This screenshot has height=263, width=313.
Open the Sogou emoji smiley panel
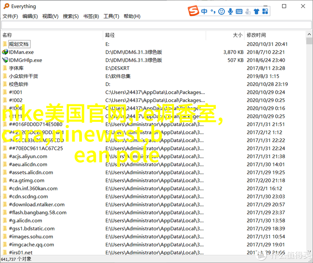coord(221,11)
